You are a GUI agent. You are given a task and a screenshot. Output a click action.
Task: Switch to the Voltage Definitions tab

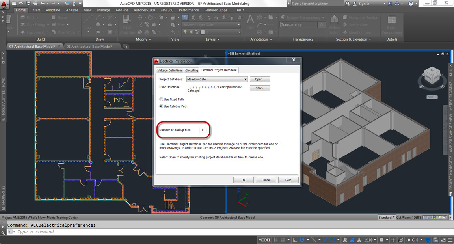(170, 70)
